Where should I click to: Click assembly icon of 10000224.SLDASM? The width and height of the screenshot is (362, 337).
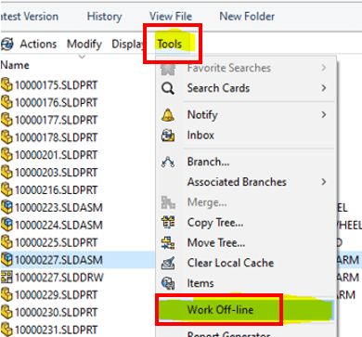tap(6, 225)
